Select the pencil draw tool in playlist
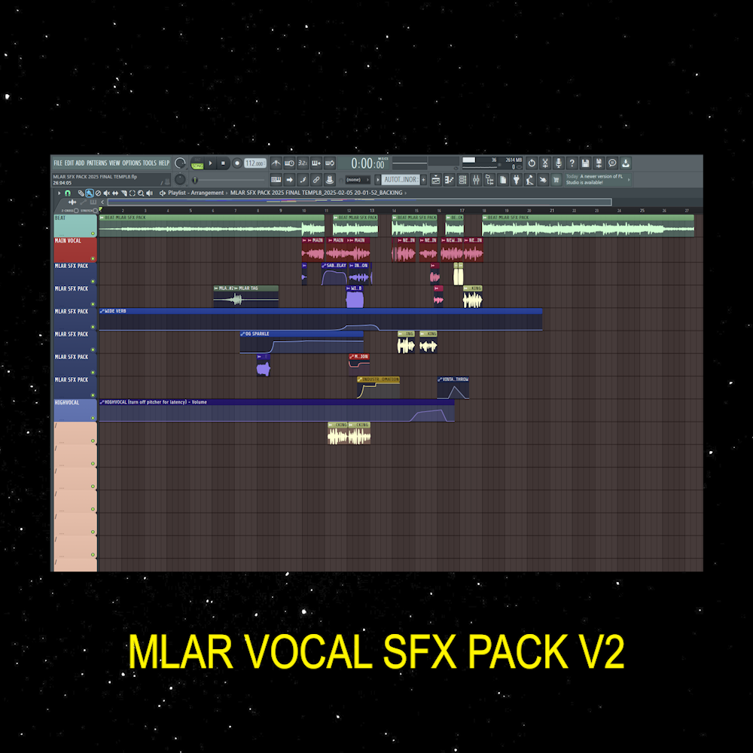 coord(81,193)
